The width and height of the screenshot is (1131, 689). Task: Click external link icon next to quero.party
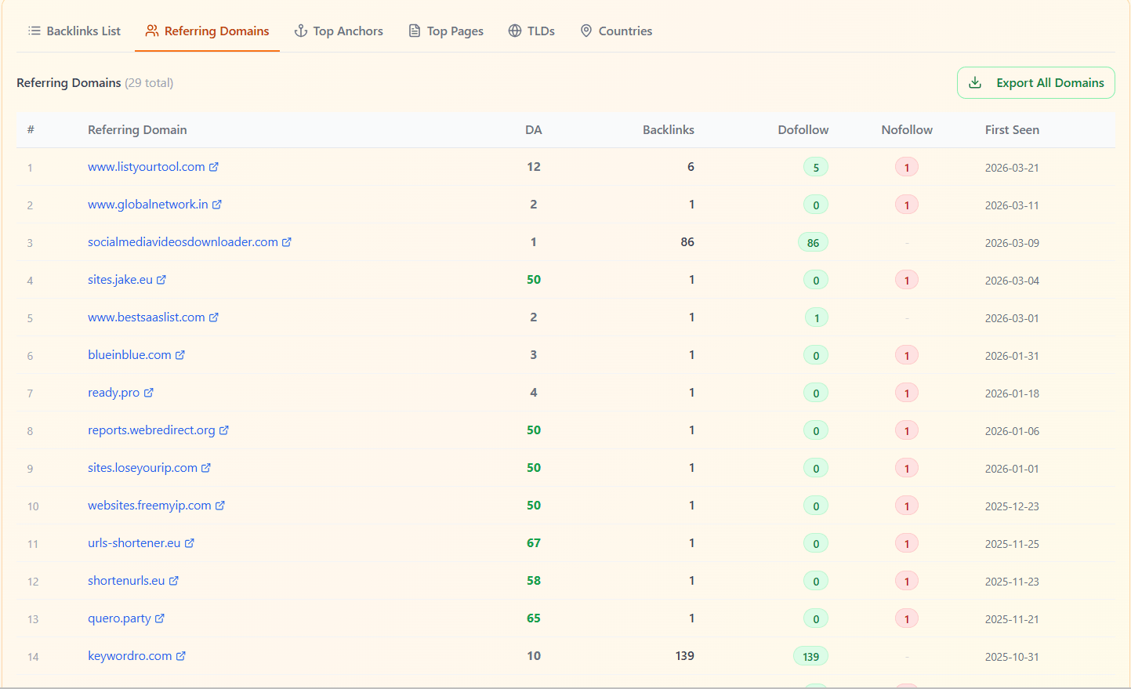pos(161,618)
